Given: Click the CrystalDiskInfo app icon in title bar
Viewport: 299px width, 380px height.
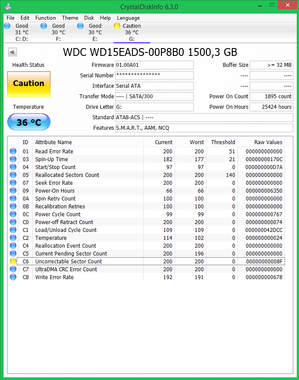Looking at the screenshot, I should click(8, 6).
